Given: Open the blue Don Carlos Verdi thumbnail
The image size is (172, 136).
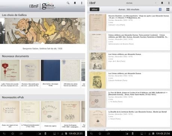Looking at the screenshot, I should [x=50, y=70].
